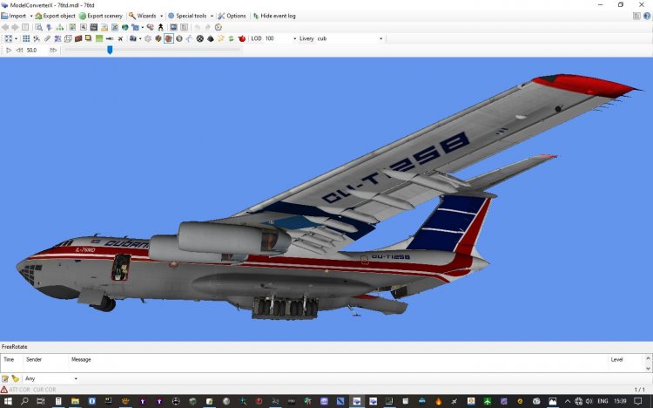Click the Sender column header
The height and width of the screenshot is (408, 653).
point(34,359)
